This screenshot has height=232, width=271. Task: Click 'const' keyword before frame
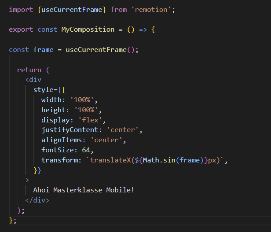point(19,50)
